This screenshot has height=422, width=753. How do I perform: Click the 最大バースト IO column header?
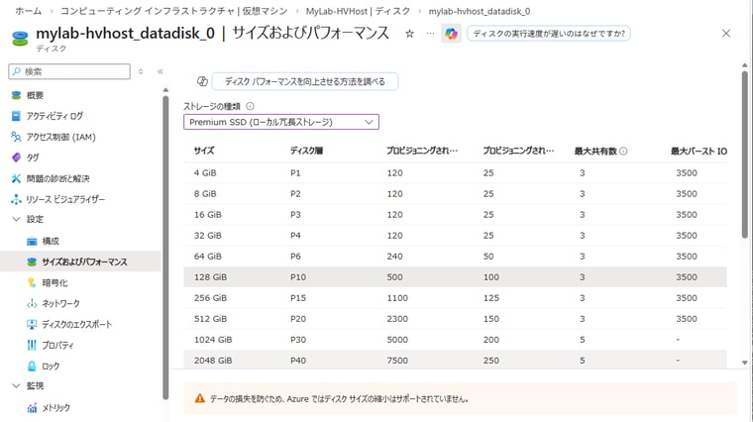point(699,152)
